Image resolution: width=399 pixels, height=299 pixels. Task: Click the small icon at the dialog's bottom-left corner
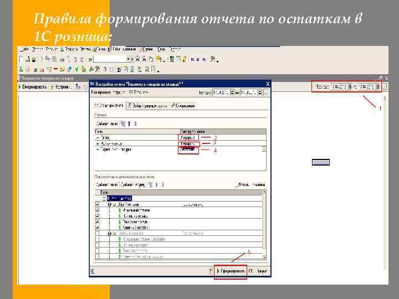tap(93, 271)
